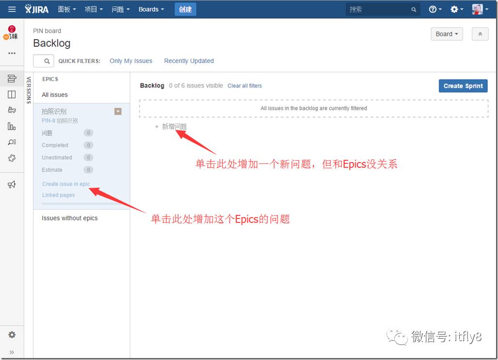Open the 项目 dropdown menu
This screenshot has width=498, height=360.
[x=93, y=9]
